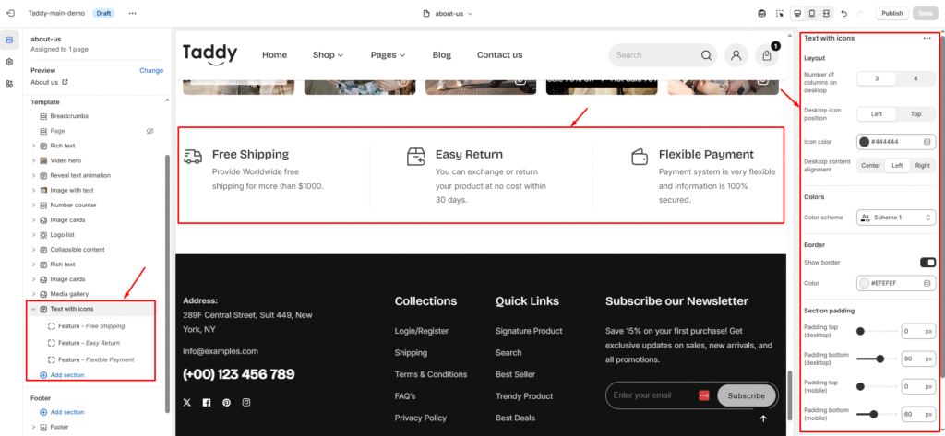945x436 pixels.
Task: Toggle visibility of the Page block
Action: pyautogui.click(x=150, y=131)
